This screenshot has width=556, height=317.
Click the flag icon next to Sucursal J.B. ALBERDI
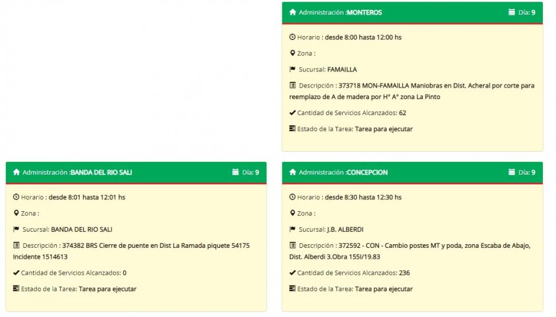pos(292,229)
